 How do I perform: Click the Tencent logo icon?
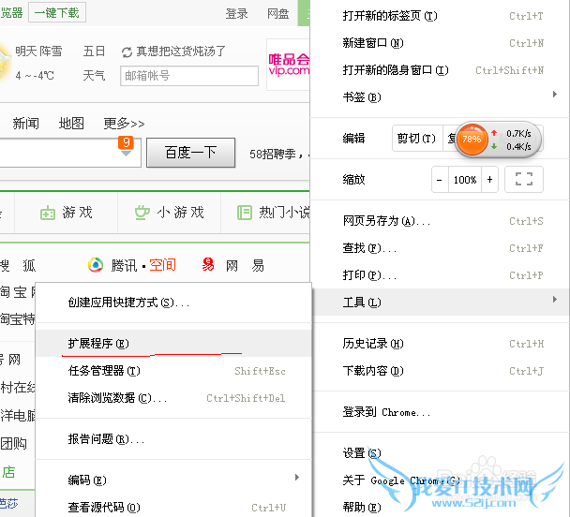[96, 265]
